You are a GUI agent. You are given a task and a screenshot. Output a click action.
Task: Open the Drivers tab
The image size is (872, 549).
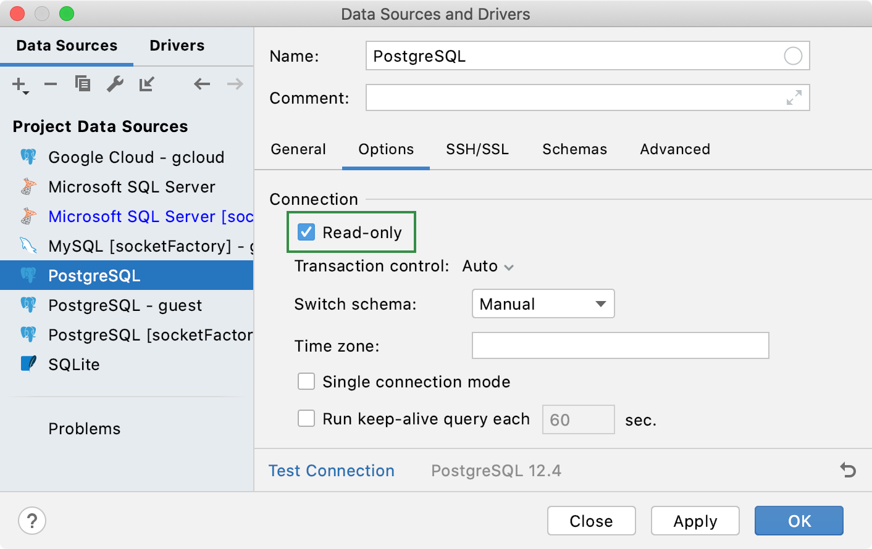177,45
